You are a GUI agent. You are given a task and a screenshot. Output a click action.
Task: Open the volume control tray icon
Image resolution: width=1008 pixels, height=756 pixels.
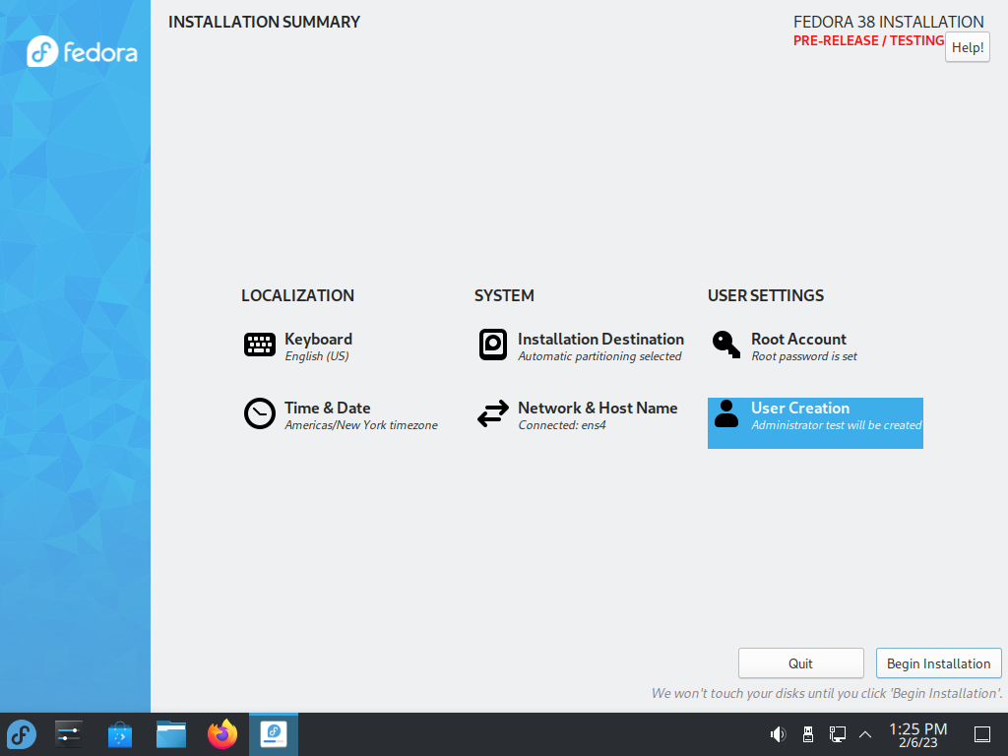(x=778, y=734)
